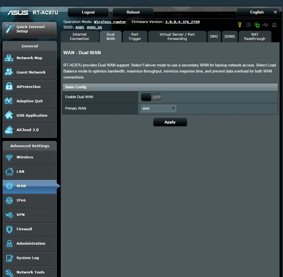
Task: Open Network Map from the sidebar icon
Action: click(9, 58)
